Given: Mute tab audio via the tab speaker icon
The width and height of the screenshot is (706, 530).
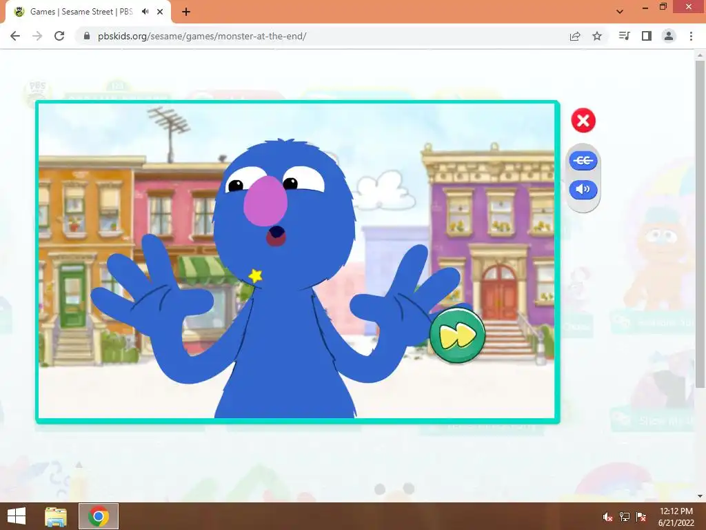Looking at the screenshot, I should (145, 12).
